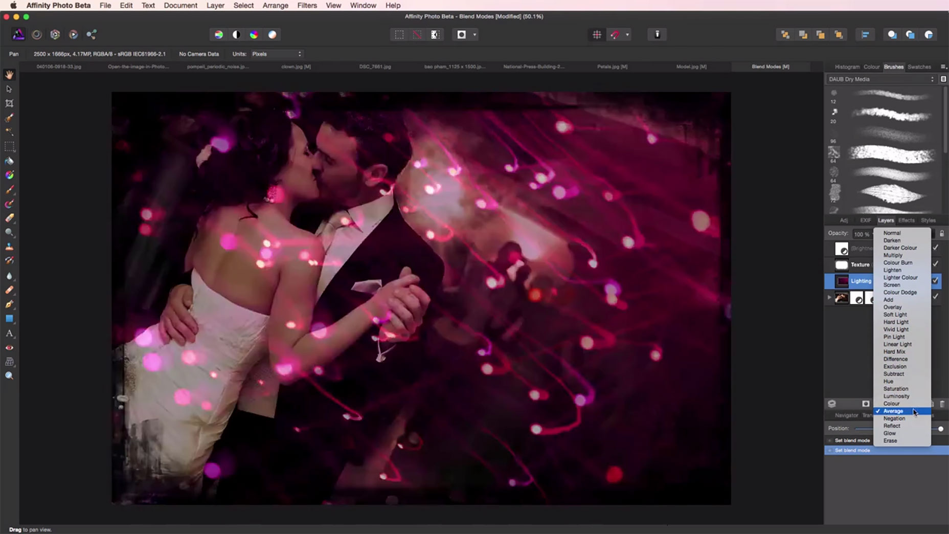This screenshot has height=534, width=949.
Task: Toggle visibility of the Lighting layer
Action: 936,280
